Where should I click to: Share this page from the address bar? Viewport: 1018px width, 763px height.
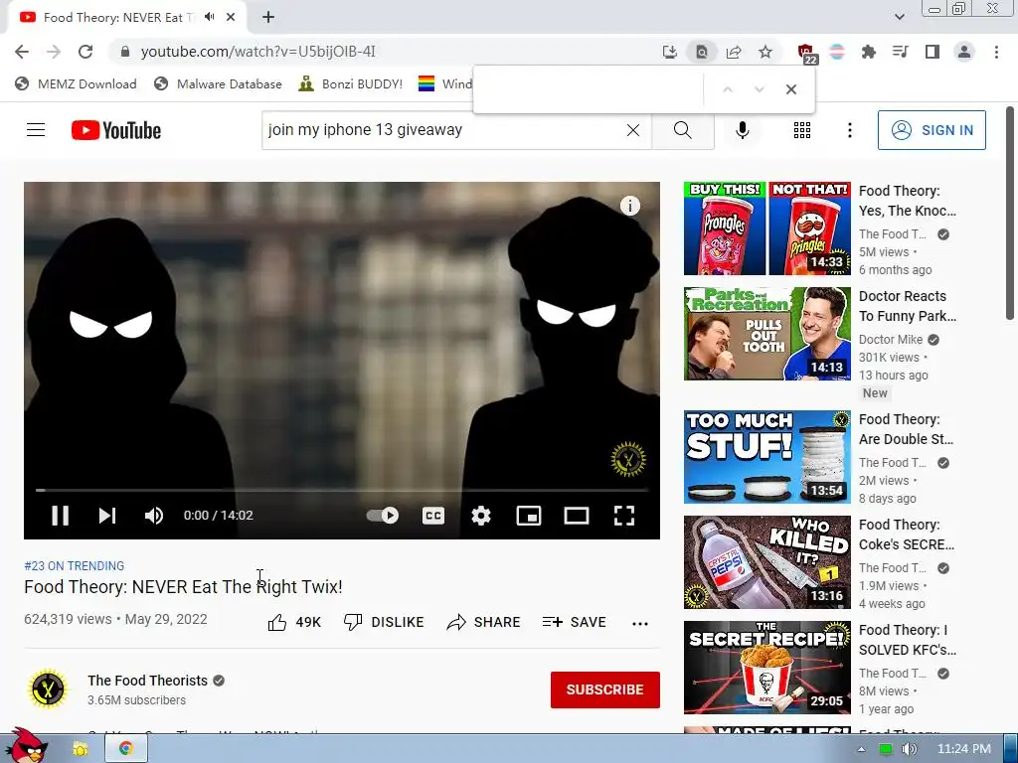pos(734,52)
